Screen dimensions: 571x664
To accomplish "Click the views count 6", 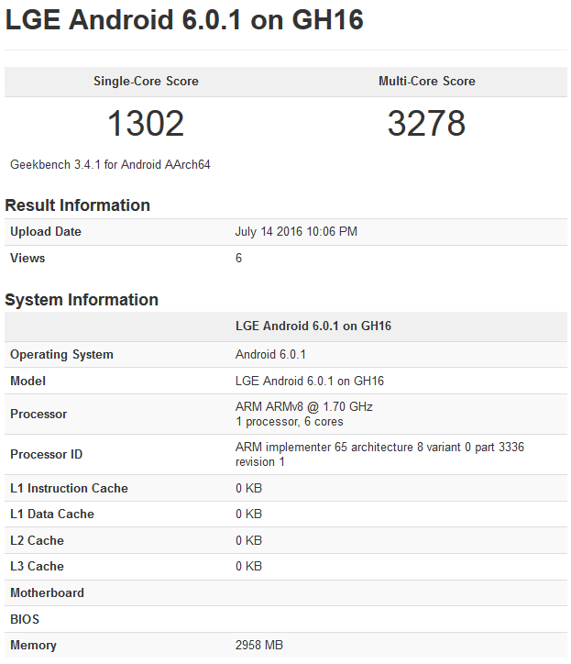I will (238, 258).
